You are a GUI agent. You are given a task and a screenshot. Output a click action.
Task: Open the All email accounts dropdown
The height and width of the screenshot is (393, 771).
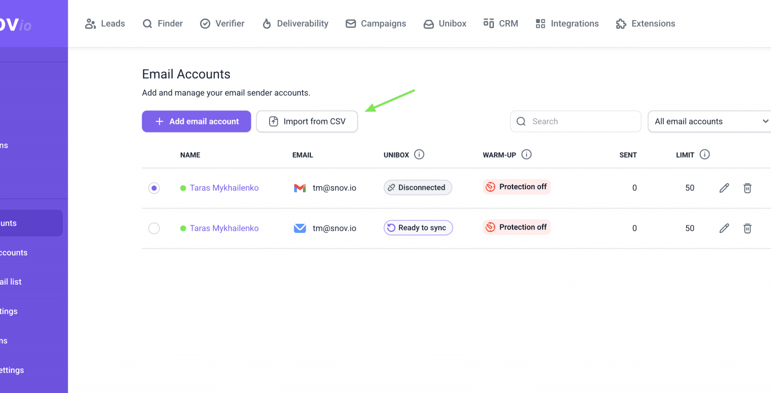coord(710,121)
